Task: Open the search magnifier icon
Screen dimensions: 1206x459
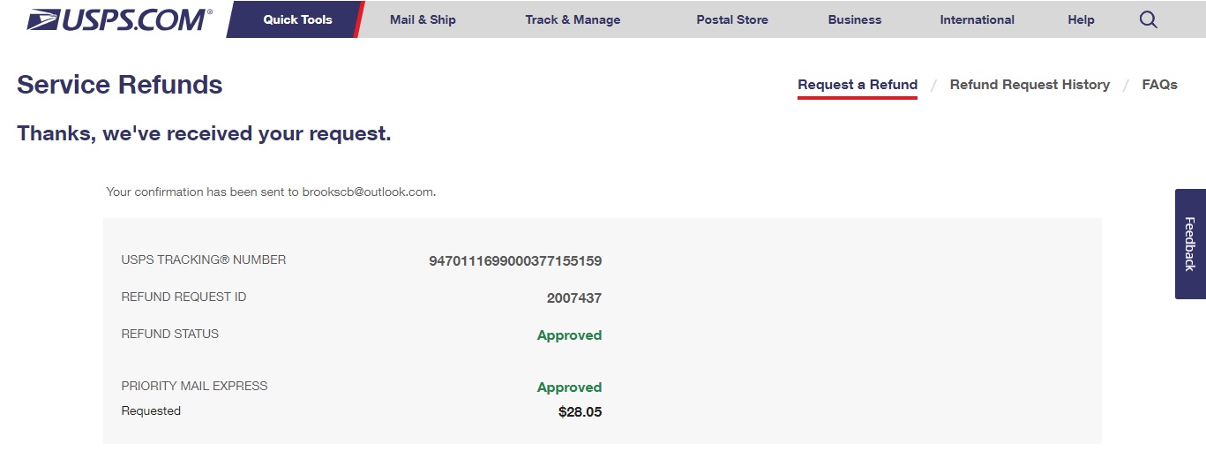Action: pyautogui.click(x=1148, y=19)
